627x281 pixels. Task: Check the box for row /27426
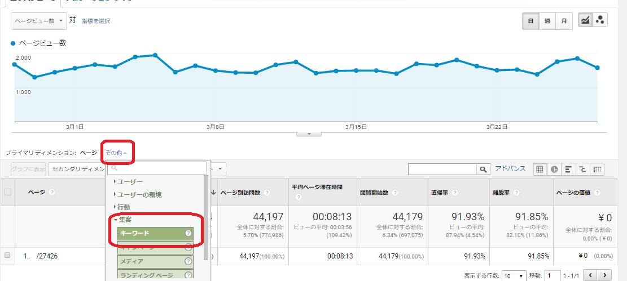click(x=8, y=256)
